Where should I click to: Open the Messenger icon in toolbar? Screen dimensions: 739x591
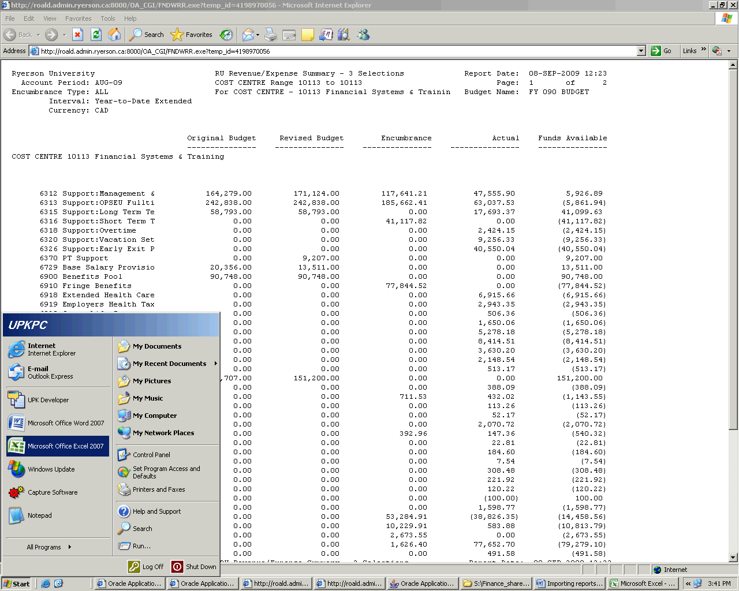pos(363,35)
